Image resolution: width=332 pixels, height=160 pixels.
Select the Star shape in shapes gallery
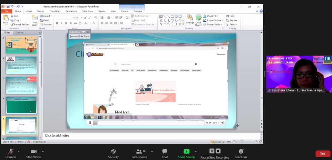click(180, 24)
